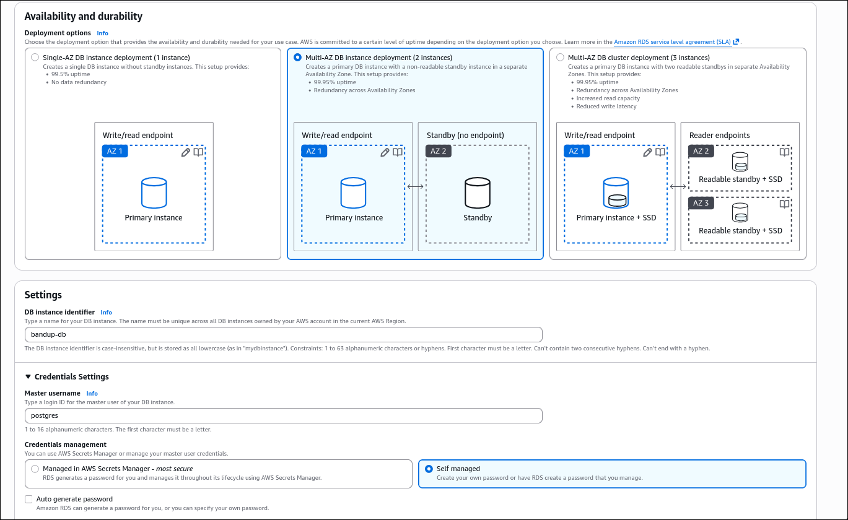Click the Standby database cylinder icon
Image resolution: width=848 pixels, height=520 pixels.
click(x=478, y=193)
